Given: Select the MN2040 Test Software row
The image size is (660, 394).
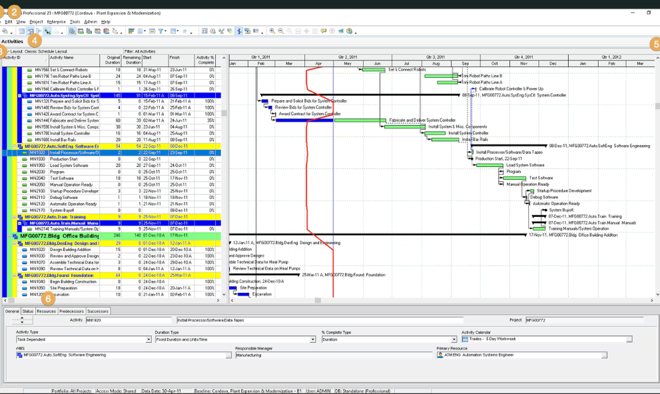Looking at the screenshot, I should pyautogui.click(x=111, y=178).
